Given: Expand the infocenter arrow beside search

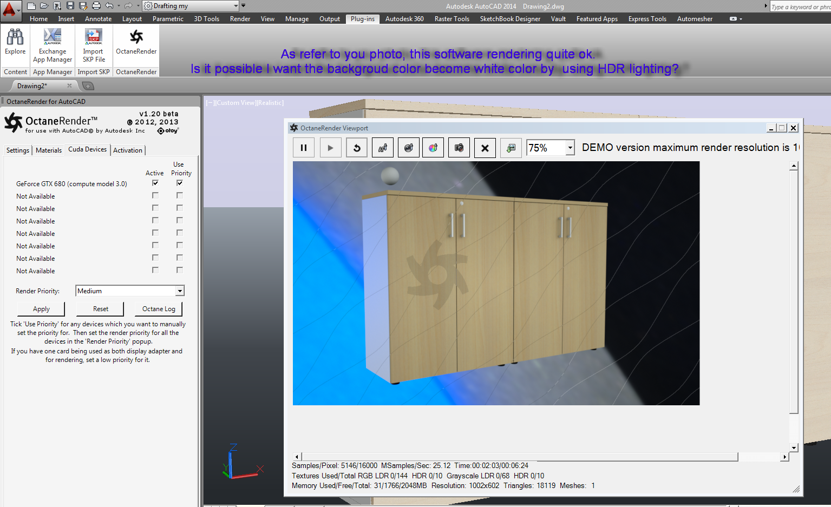Looking at the screenshot, I should 765,6.
